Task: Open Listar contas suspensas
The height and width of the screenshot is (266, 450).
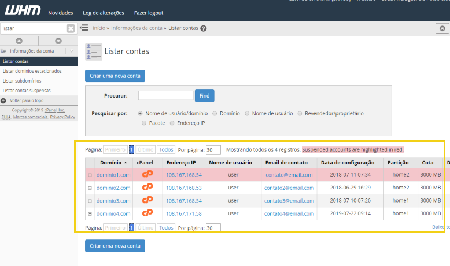Action: coord(27,91)
